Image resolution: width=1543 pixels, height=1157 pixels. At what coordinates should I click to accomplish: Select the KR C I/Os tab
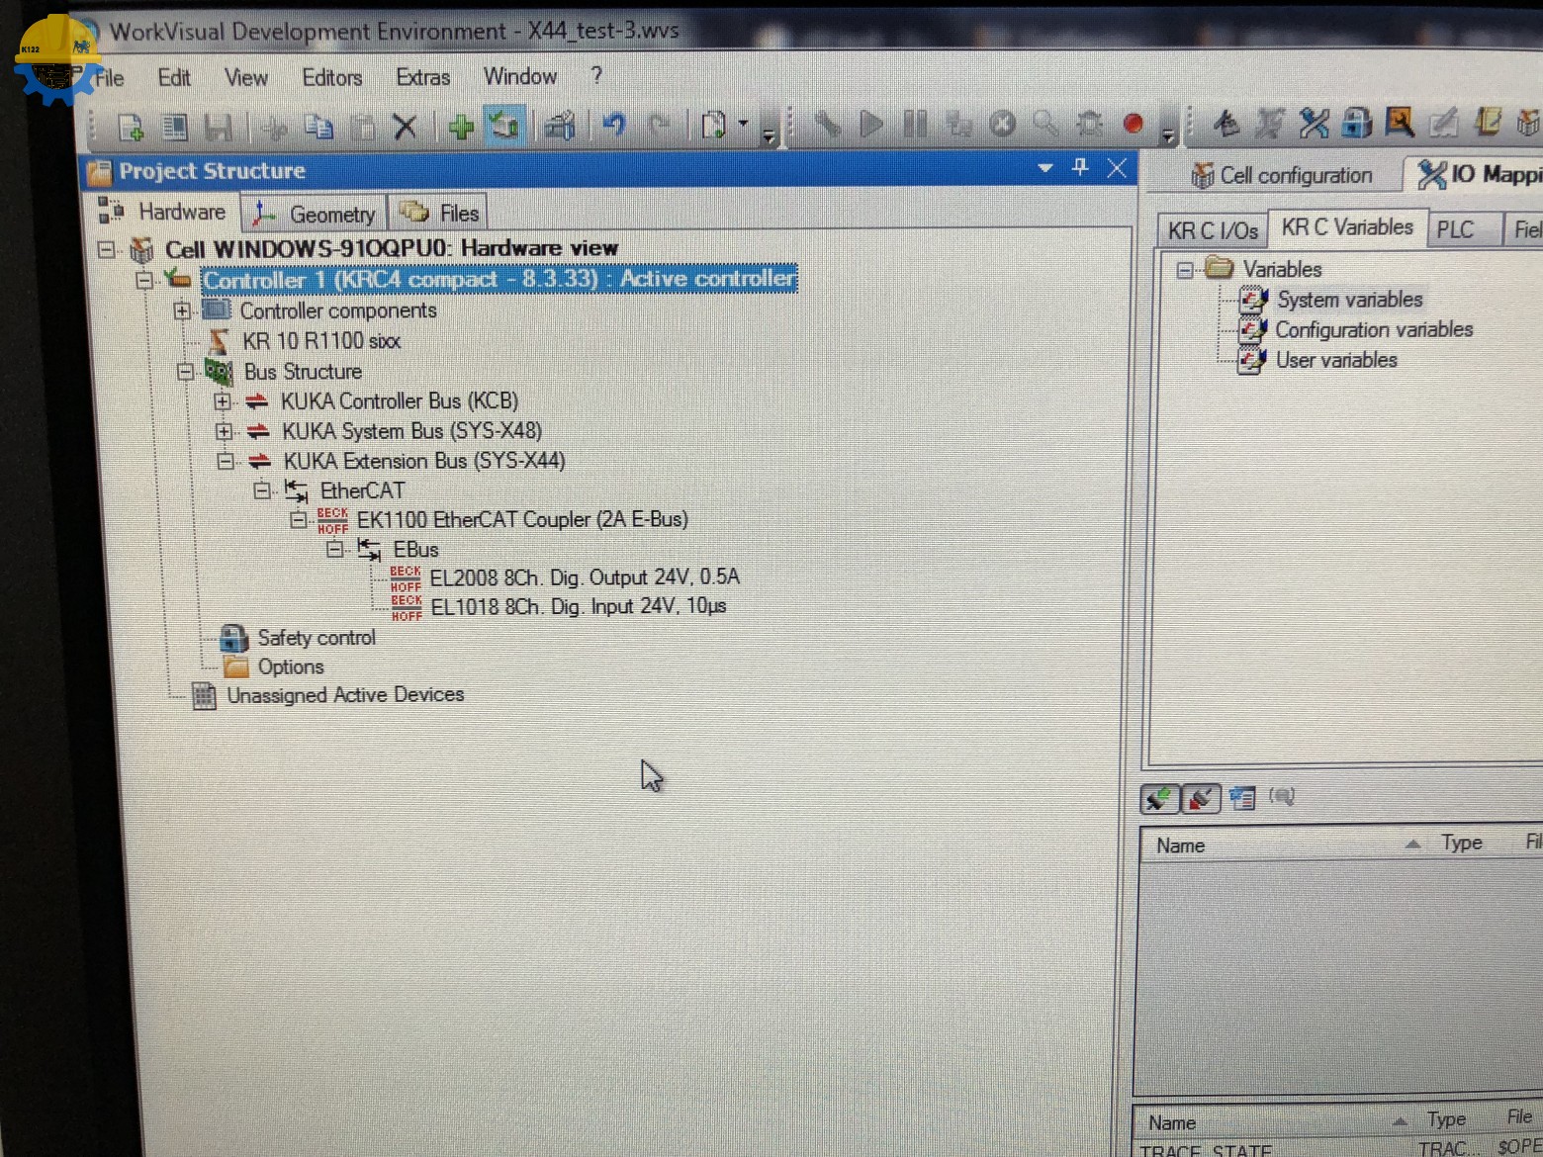(1213, 230)
